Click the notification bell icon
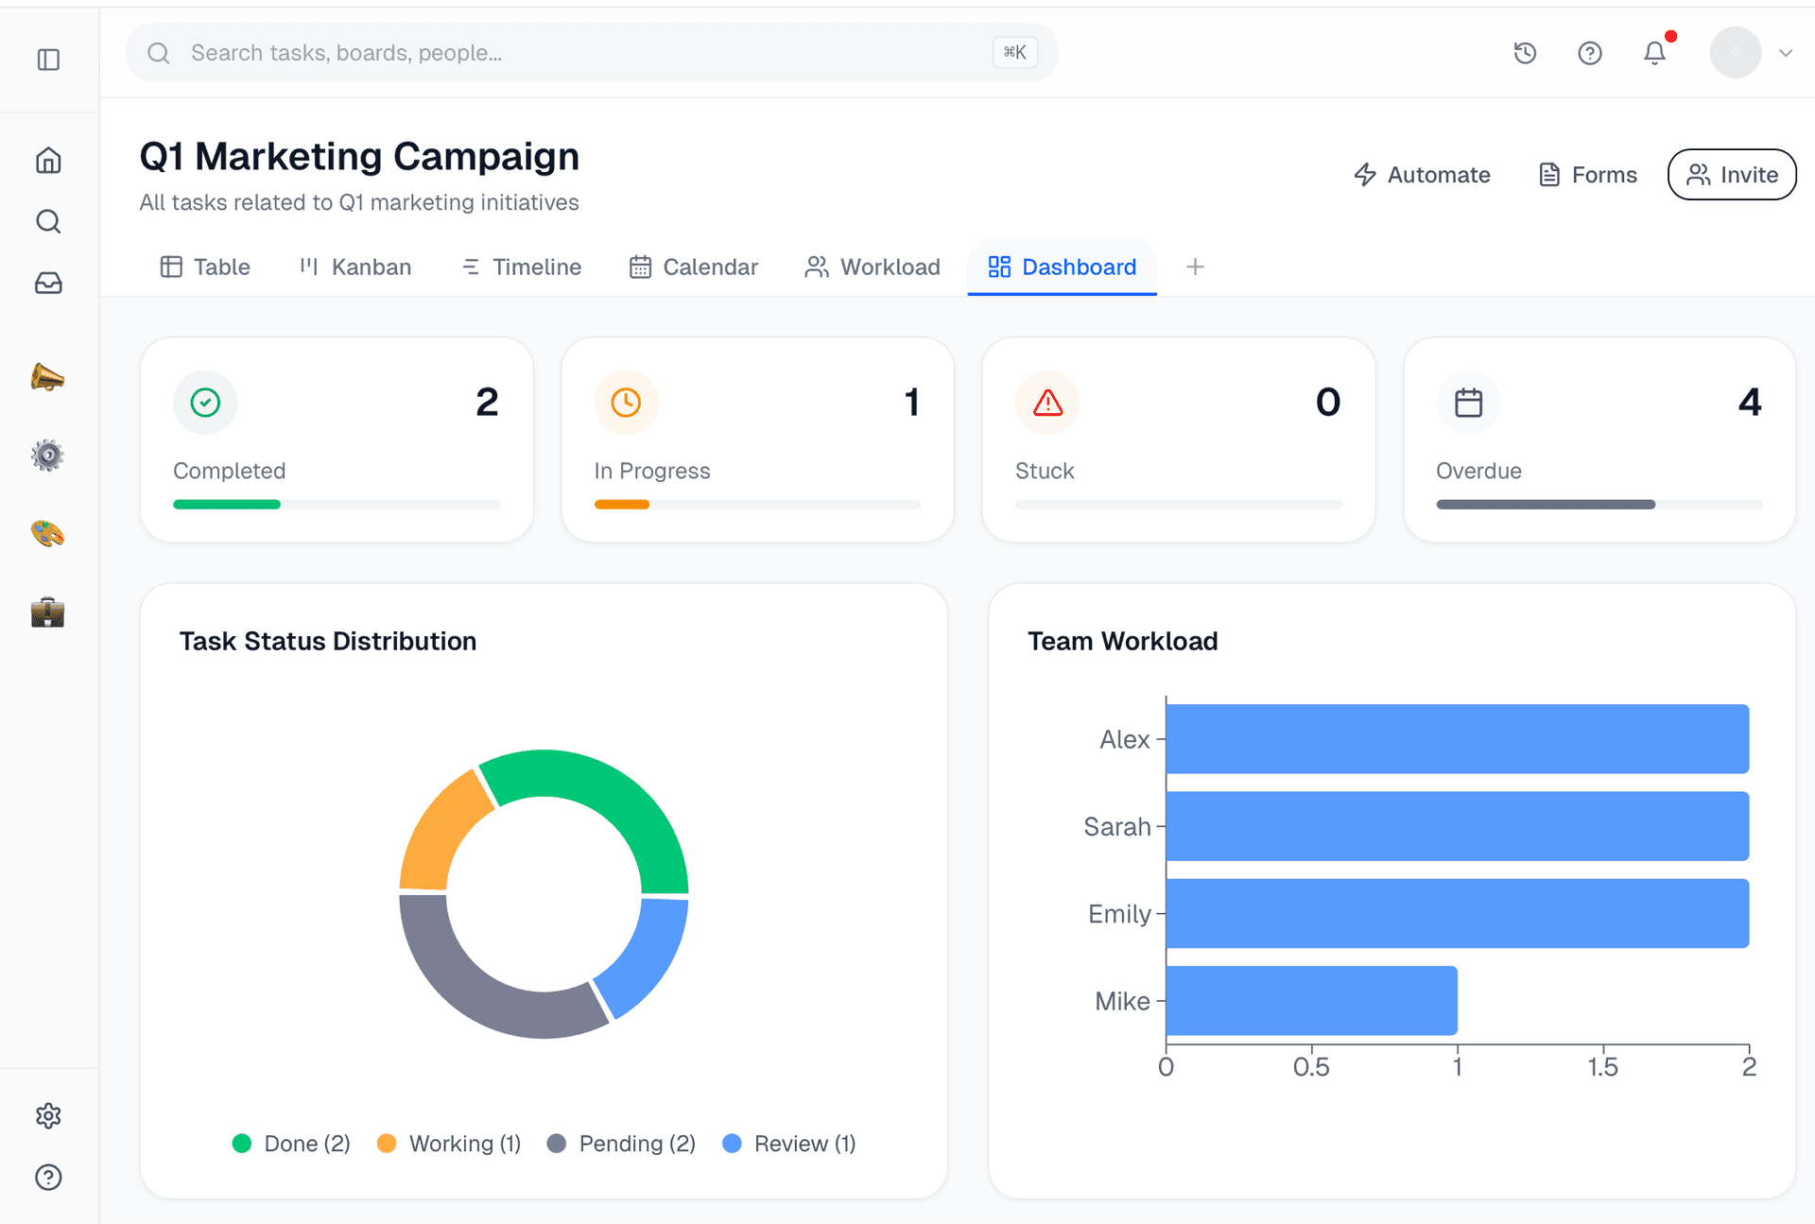 [x=1653, y=53]
